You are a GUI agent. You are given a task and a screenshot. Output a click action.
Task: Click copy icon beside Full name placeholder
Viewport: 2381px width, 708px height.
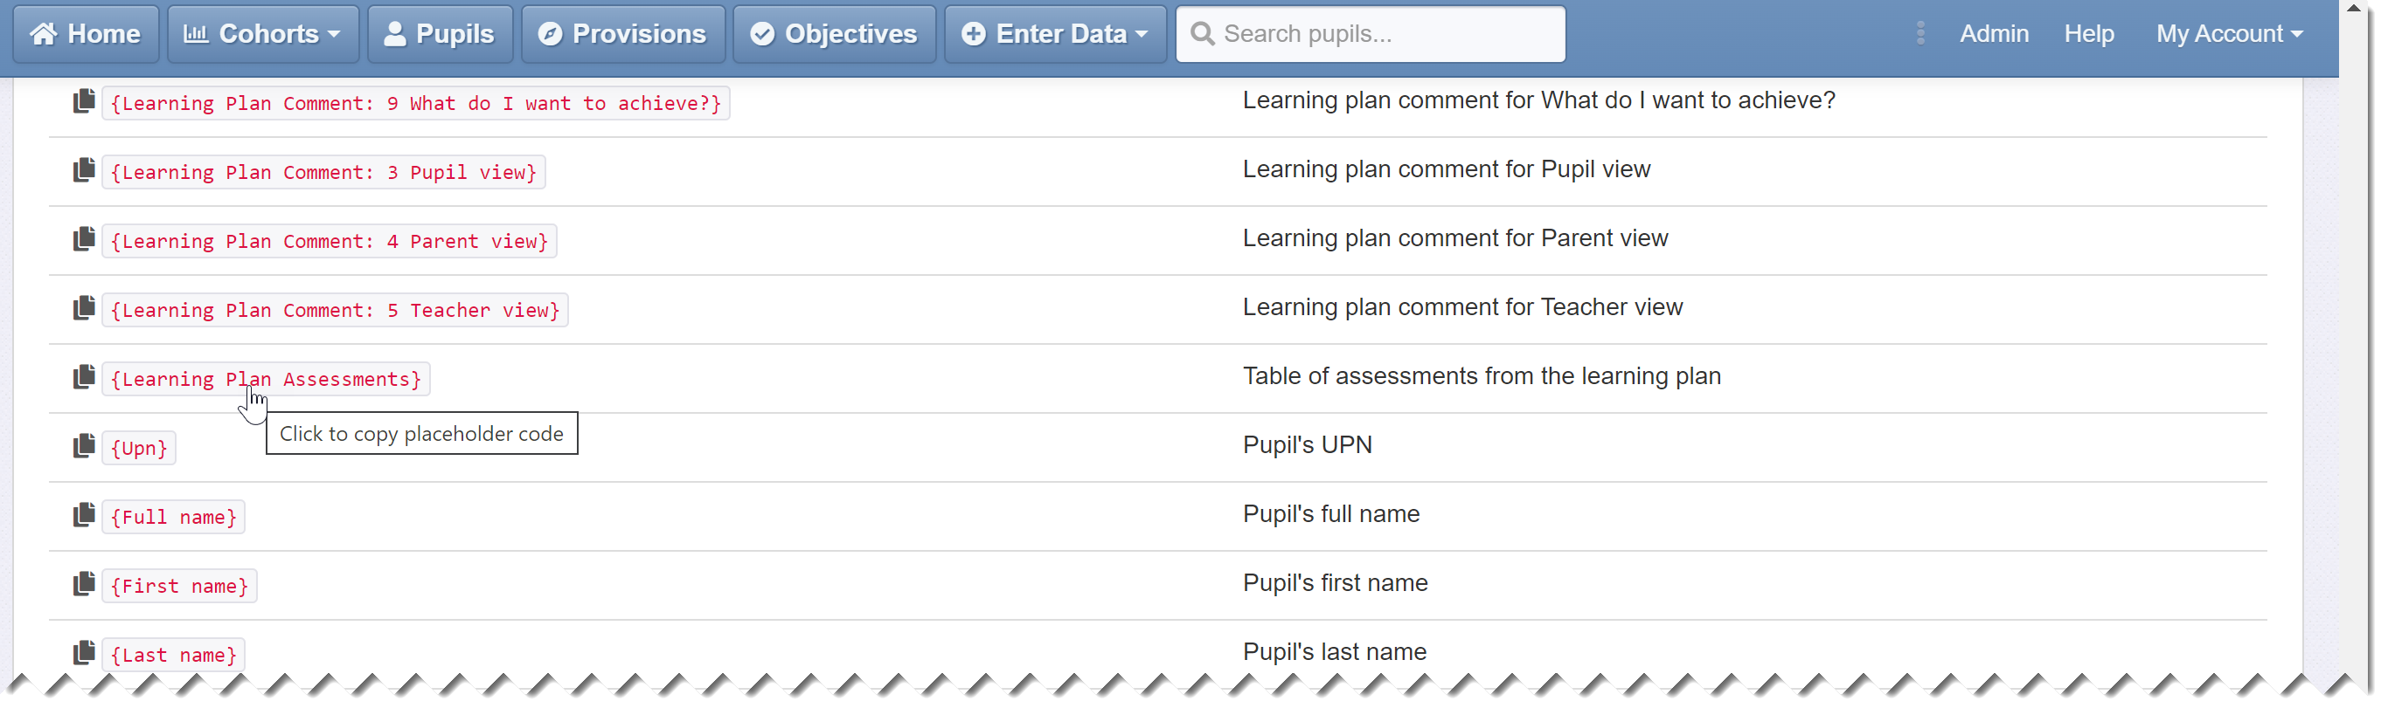pyautogui.click(x=84, y=515)
